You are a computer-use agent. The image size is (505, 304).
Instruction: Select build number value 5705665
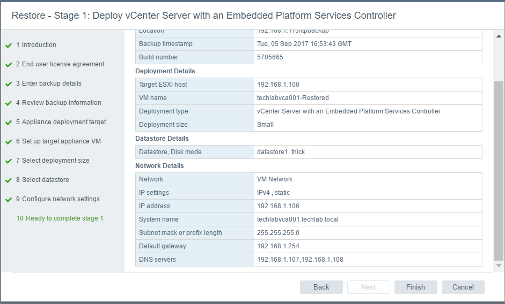click(270, 57)
